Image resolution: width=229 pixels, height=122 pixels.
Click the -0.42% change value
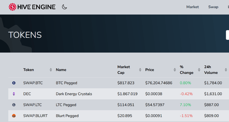click(186, 94)
